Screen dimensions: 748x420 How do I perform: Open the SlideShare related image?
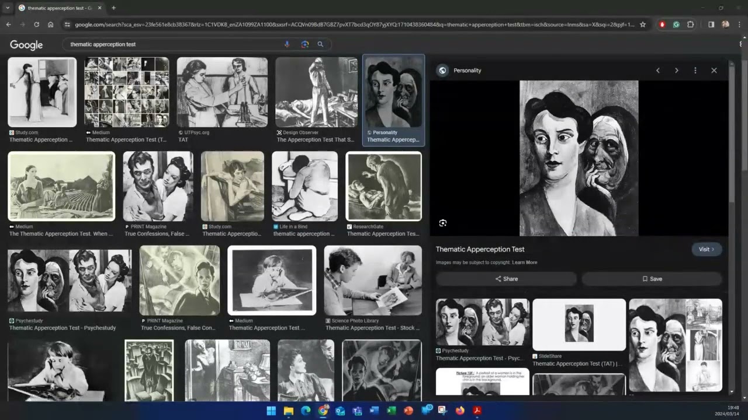[x=579, y=325]
